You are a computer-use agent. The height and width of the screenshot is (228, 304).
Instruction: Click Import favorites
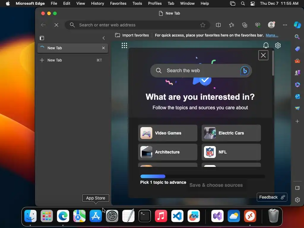(132, 35)
